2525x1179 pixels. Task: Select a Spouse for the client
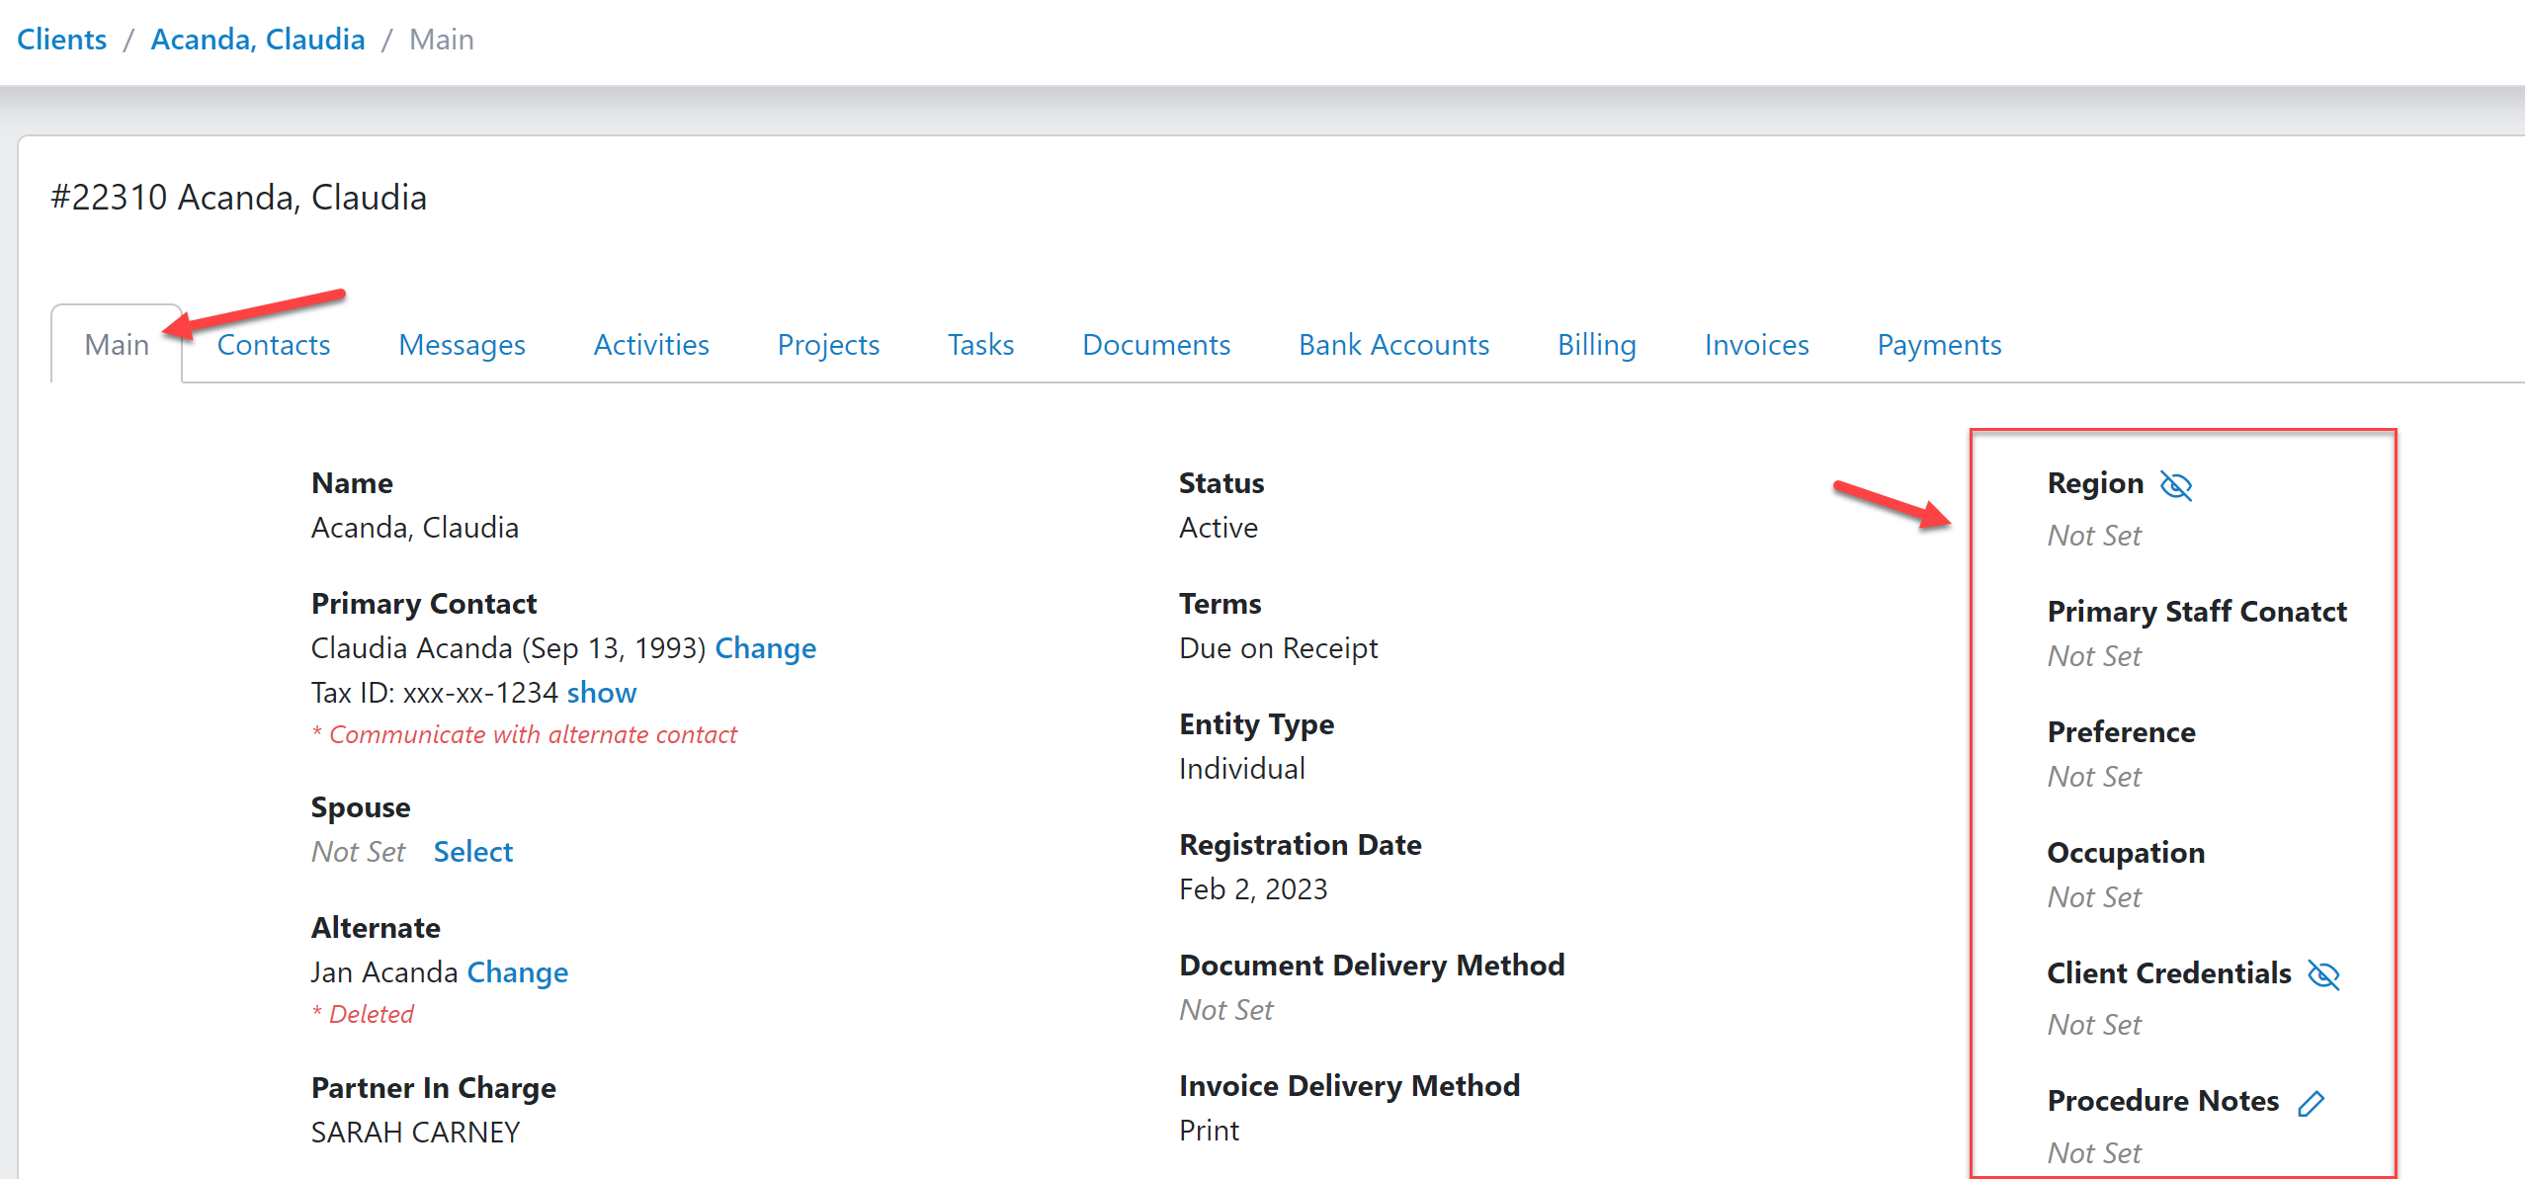(472, 851)
